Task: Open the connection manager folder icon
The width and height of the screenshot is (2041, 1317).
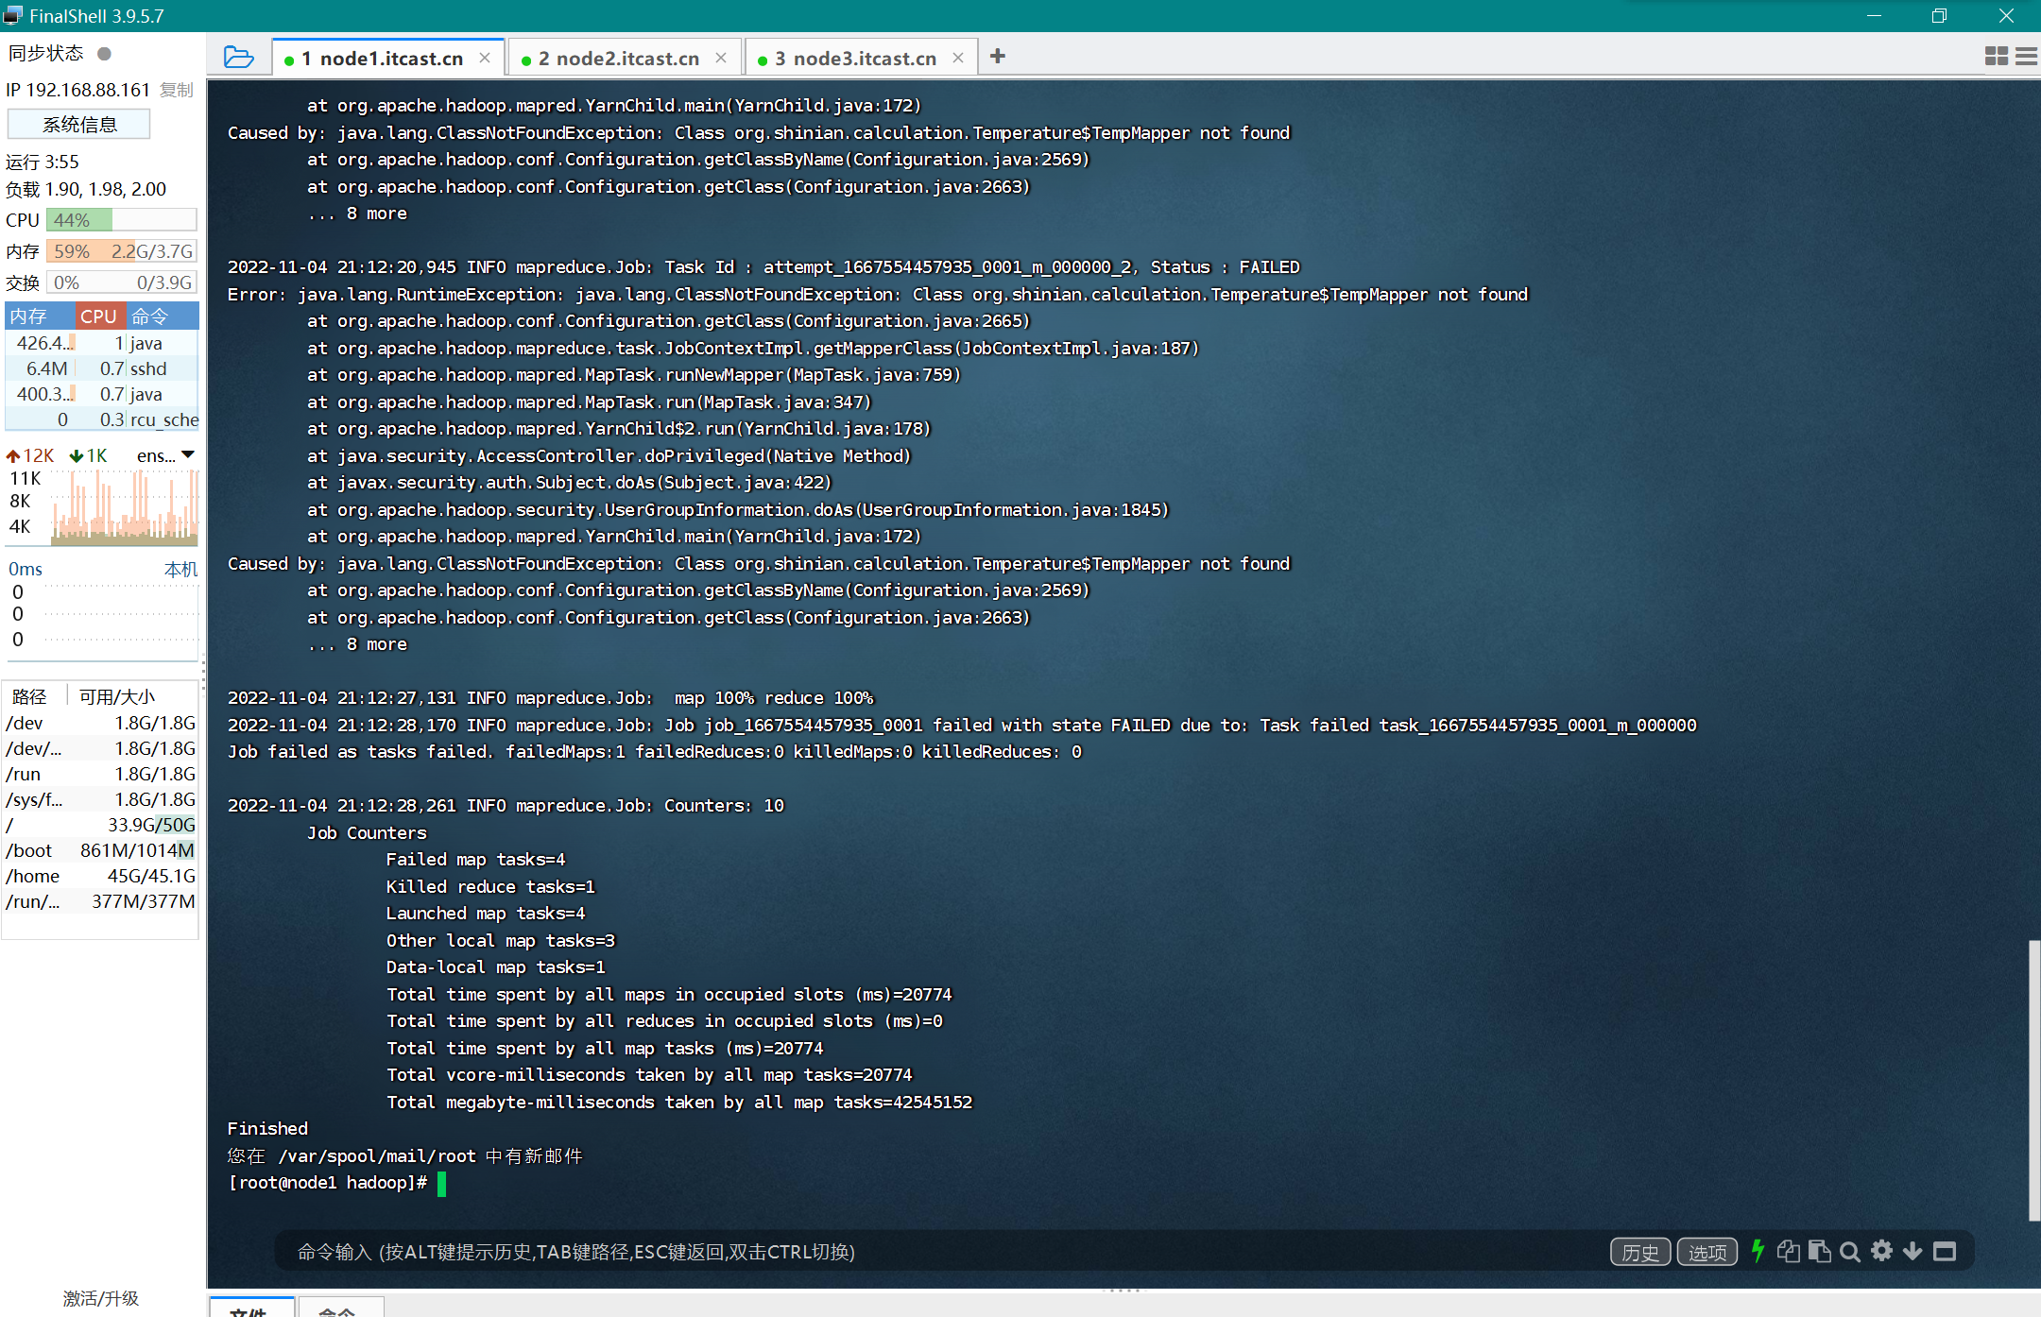Action: pos(238,58)
